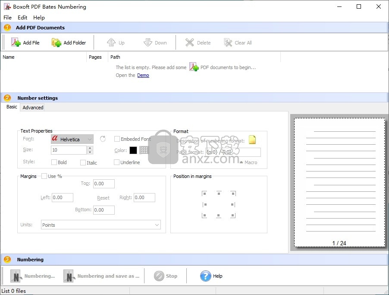
Task: Expand the Macro menu under Page format
Action: tap(248, 162)
